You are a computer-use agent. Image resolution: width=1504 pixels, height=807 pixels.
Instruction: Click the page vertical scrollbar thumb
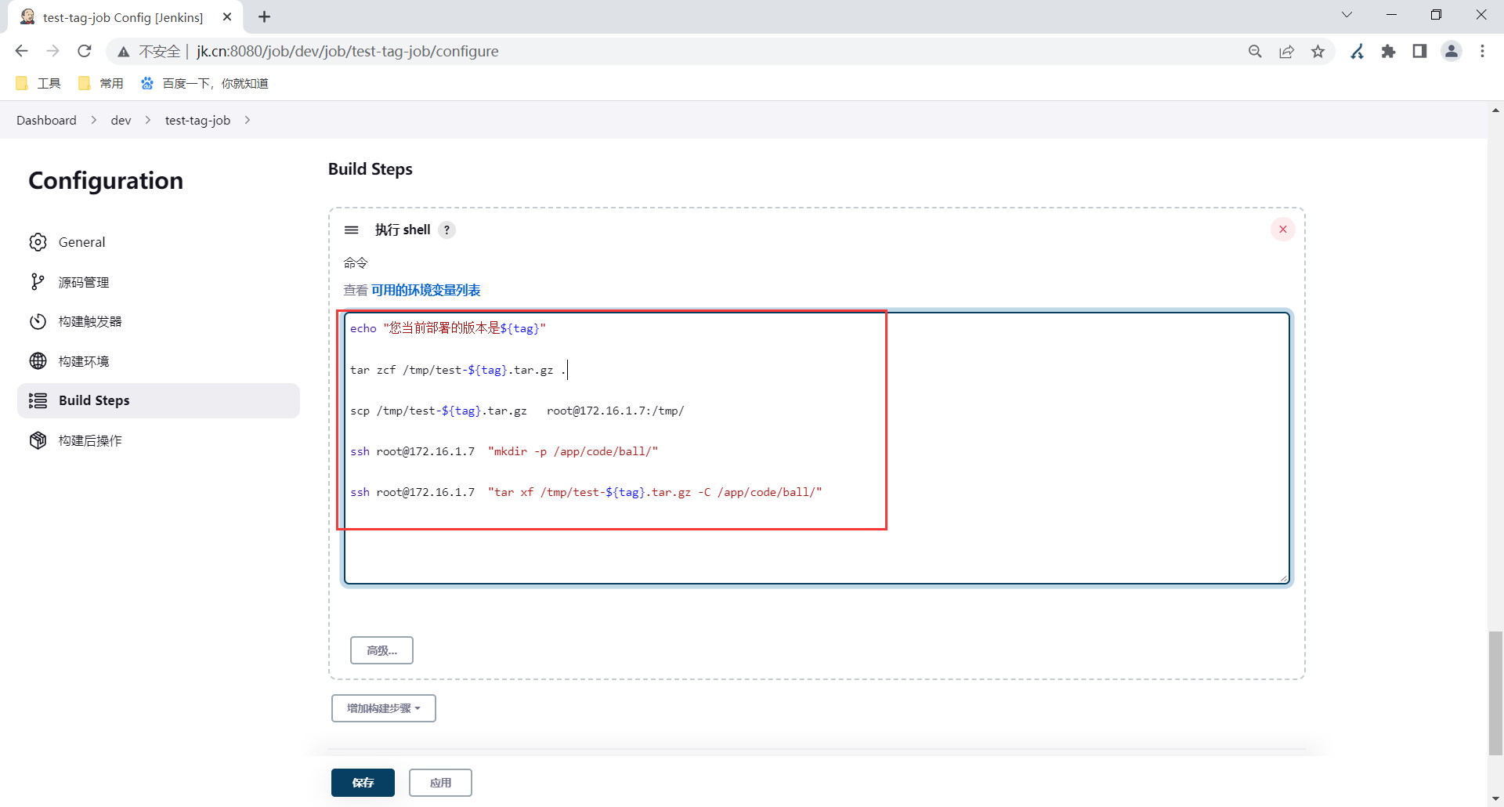click(1495, 693)
